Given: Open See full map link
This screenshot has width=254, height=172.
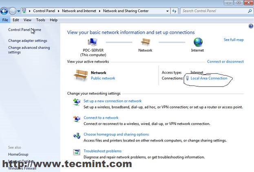Looking at the screenshot, I should [234, 40].
